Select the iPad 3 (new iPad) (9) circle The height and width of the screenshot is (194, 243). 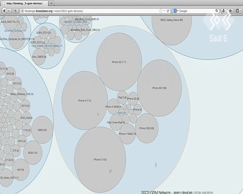point(116,122)
